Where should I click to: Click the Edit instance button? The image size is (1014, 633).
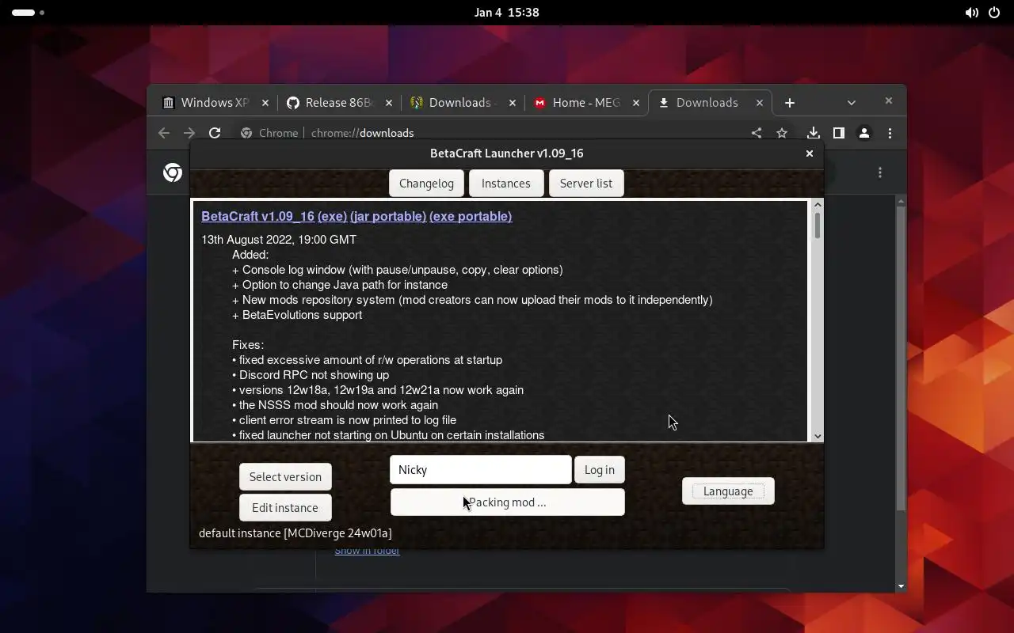[285, 508]
